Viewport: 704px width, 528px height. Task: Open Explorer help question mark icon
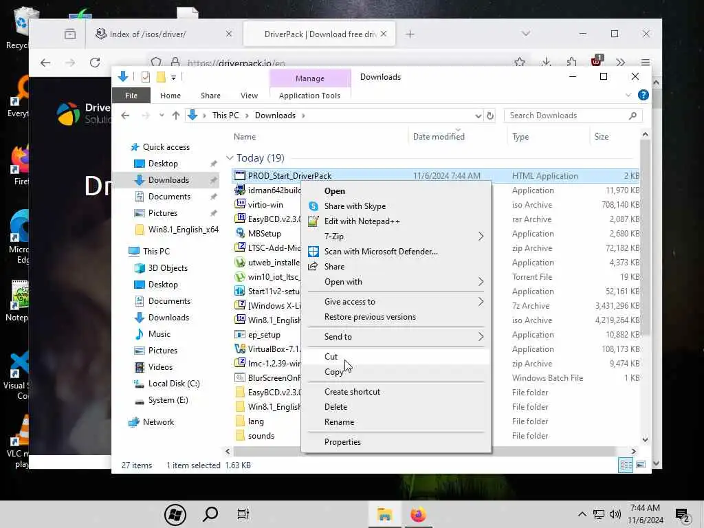click(x=643, y=95)
